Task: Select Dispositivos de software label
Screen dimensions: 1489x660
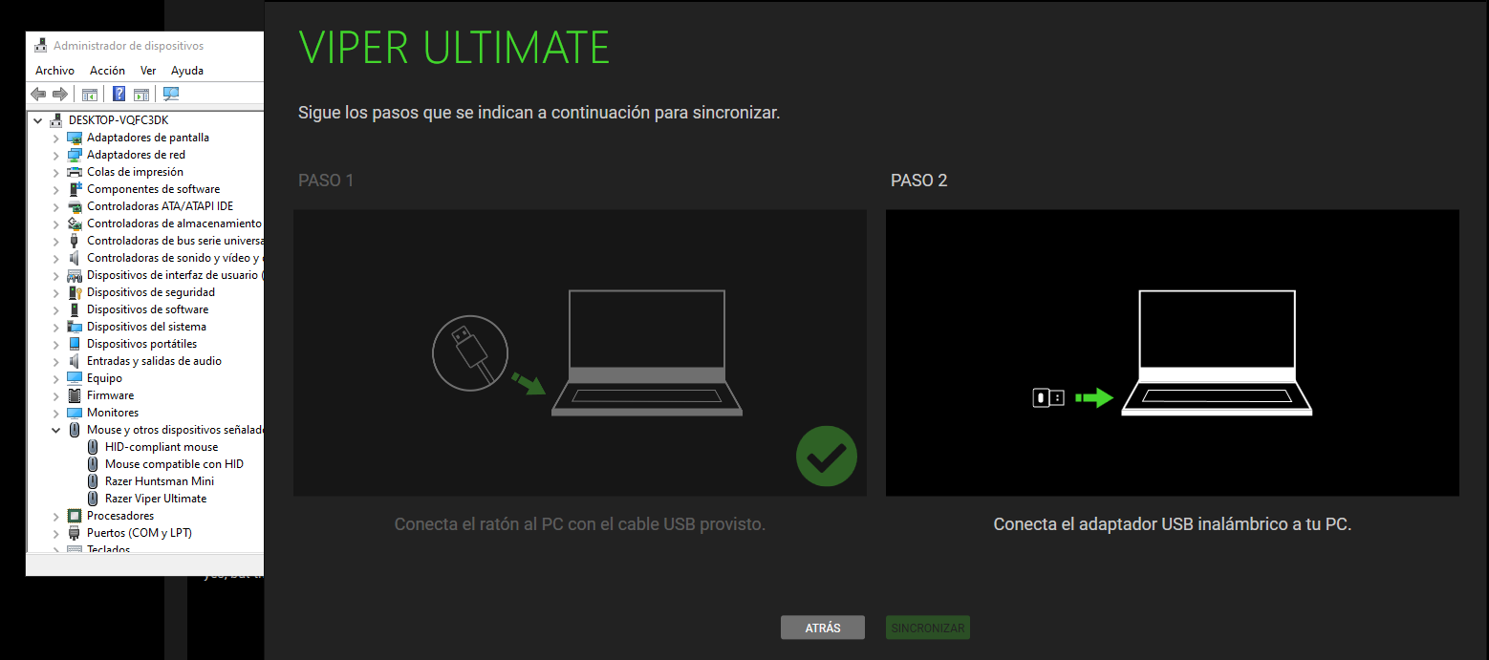Action: click(x=147, y=309)
